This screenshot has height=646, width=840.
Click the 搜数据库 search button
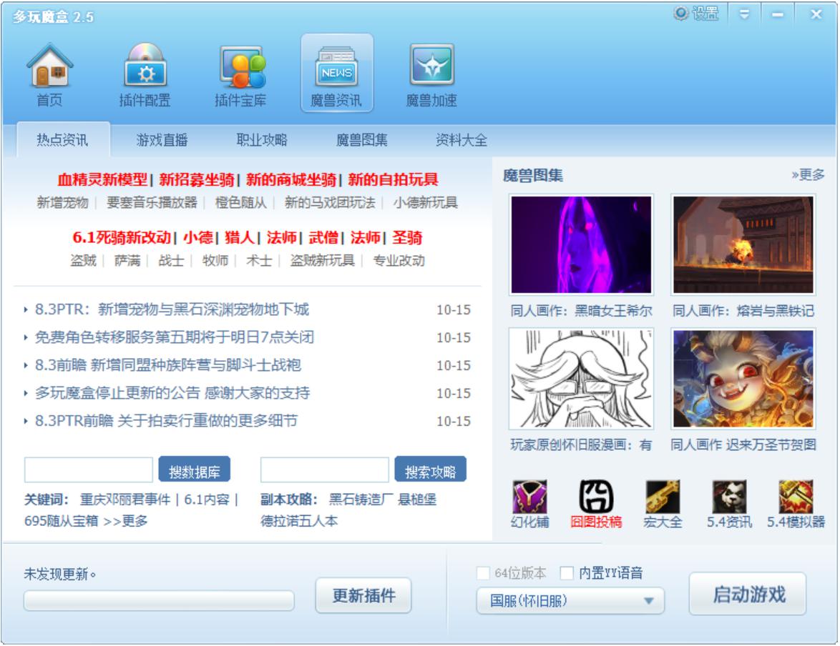[195, 469]
